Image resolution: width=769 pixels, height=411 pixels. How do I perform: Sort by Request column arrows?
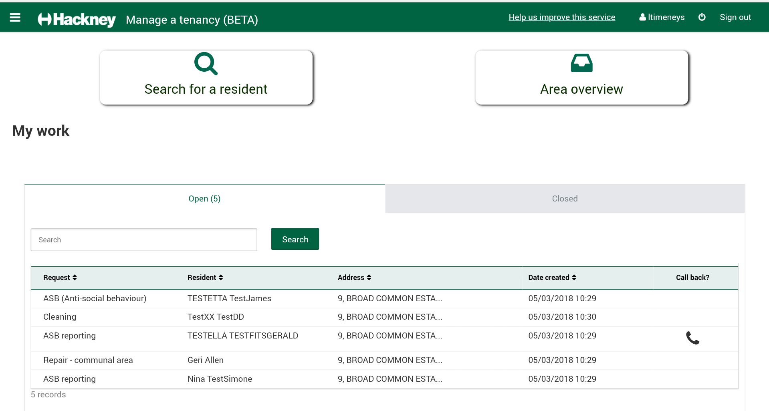pyautogui.click(x=75, y=278)
